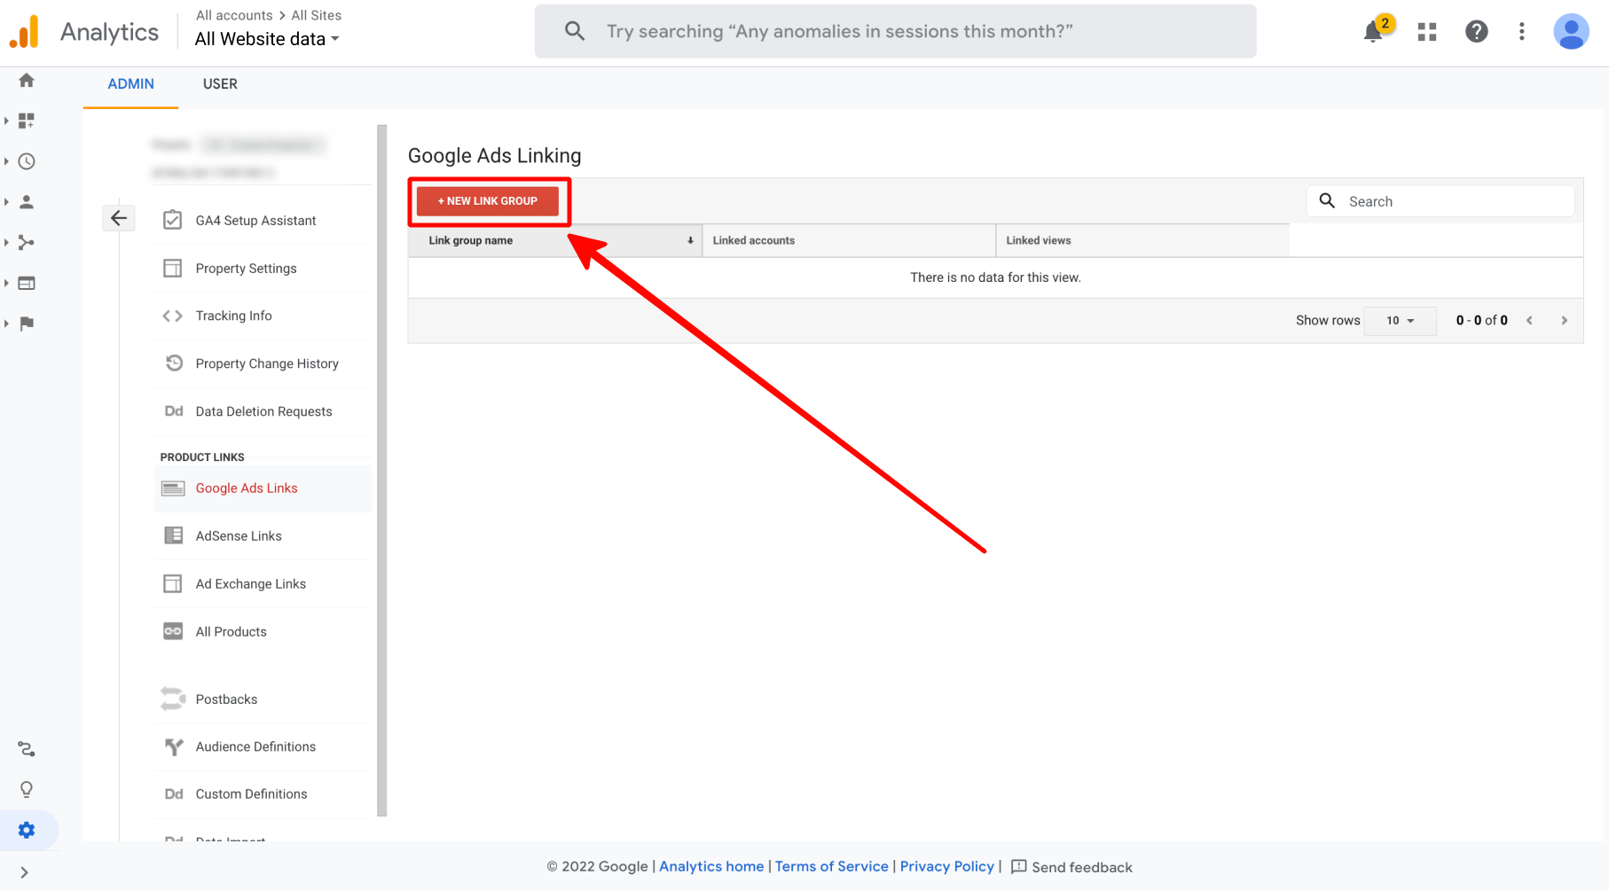Switch to the ADMIN tab
This screenshot has width=1609, height=890.
pyautogui.click(x=130, y=84)
